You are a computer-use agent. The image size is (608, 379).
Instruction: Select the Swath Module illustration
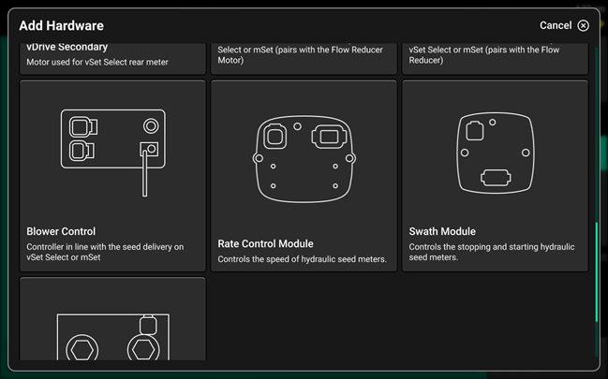pyautogui.click(x=496, y=153)
